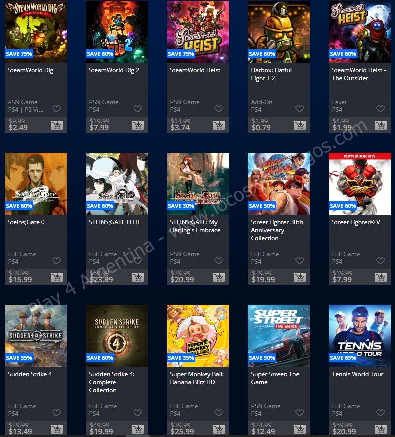This screenshot has height=437, width=395.
Task: Add Steins;Gate 0 to cart
Action: [57, 277]
